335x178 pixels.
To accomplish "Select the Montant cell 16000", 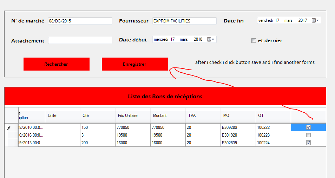I will (168, 143).
